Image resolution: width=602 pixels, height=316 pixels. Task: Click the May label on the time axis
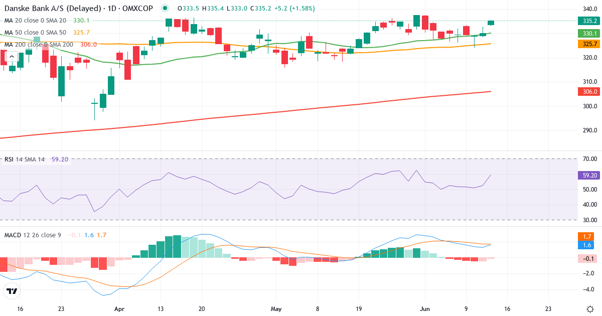(276, 309)
